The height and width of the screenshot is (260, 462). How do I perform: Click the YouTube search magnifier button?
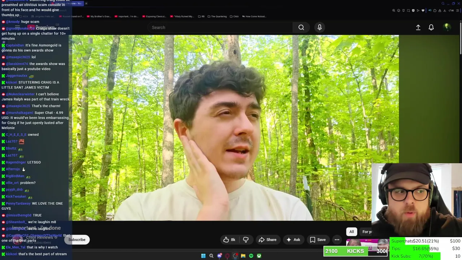tap(301, 27)
